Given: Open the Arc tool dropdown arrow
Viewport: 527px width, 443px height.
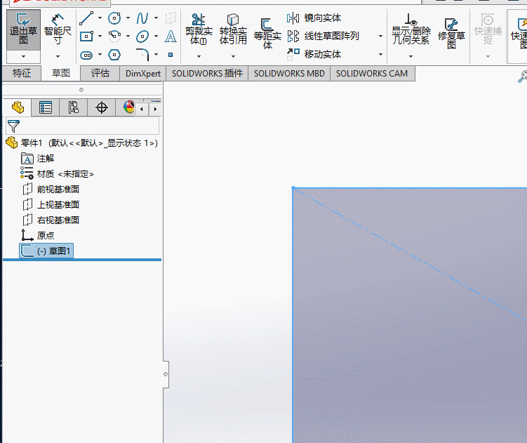Looking at the screenshot, I should tap(128, 36).
